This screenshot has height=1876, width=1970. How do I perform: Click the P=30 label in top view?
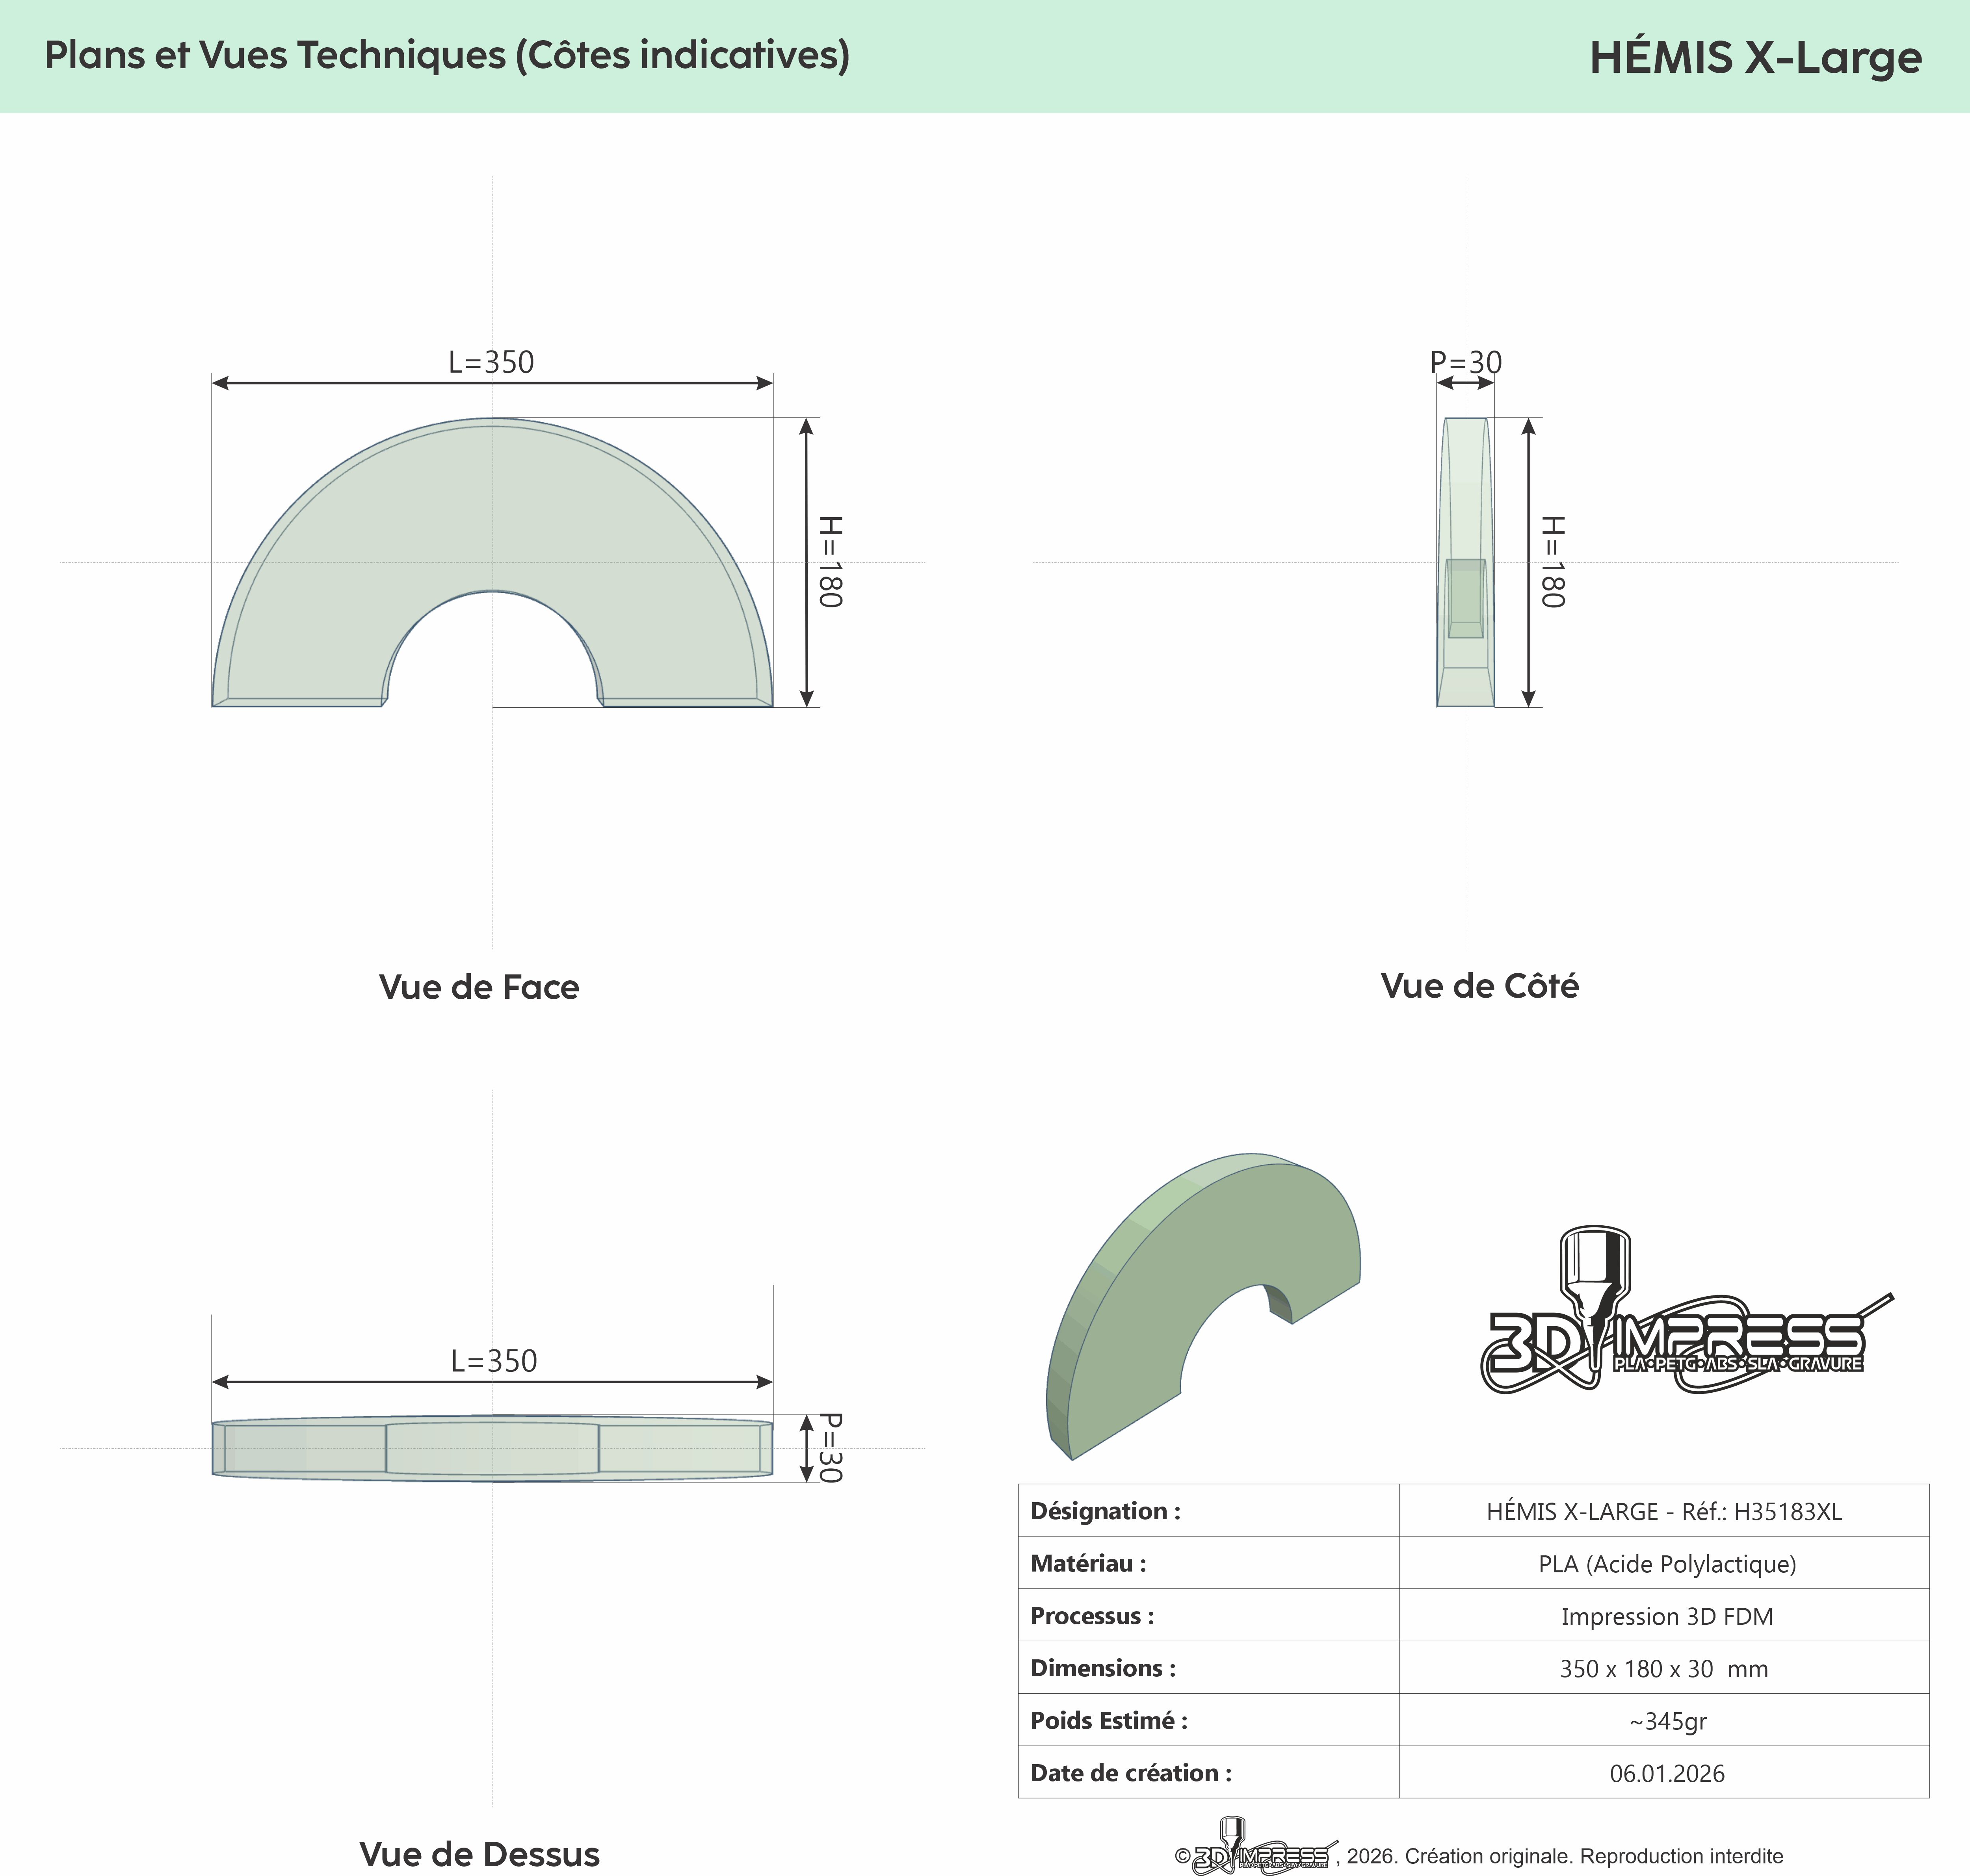click(x=831, y=1448)
